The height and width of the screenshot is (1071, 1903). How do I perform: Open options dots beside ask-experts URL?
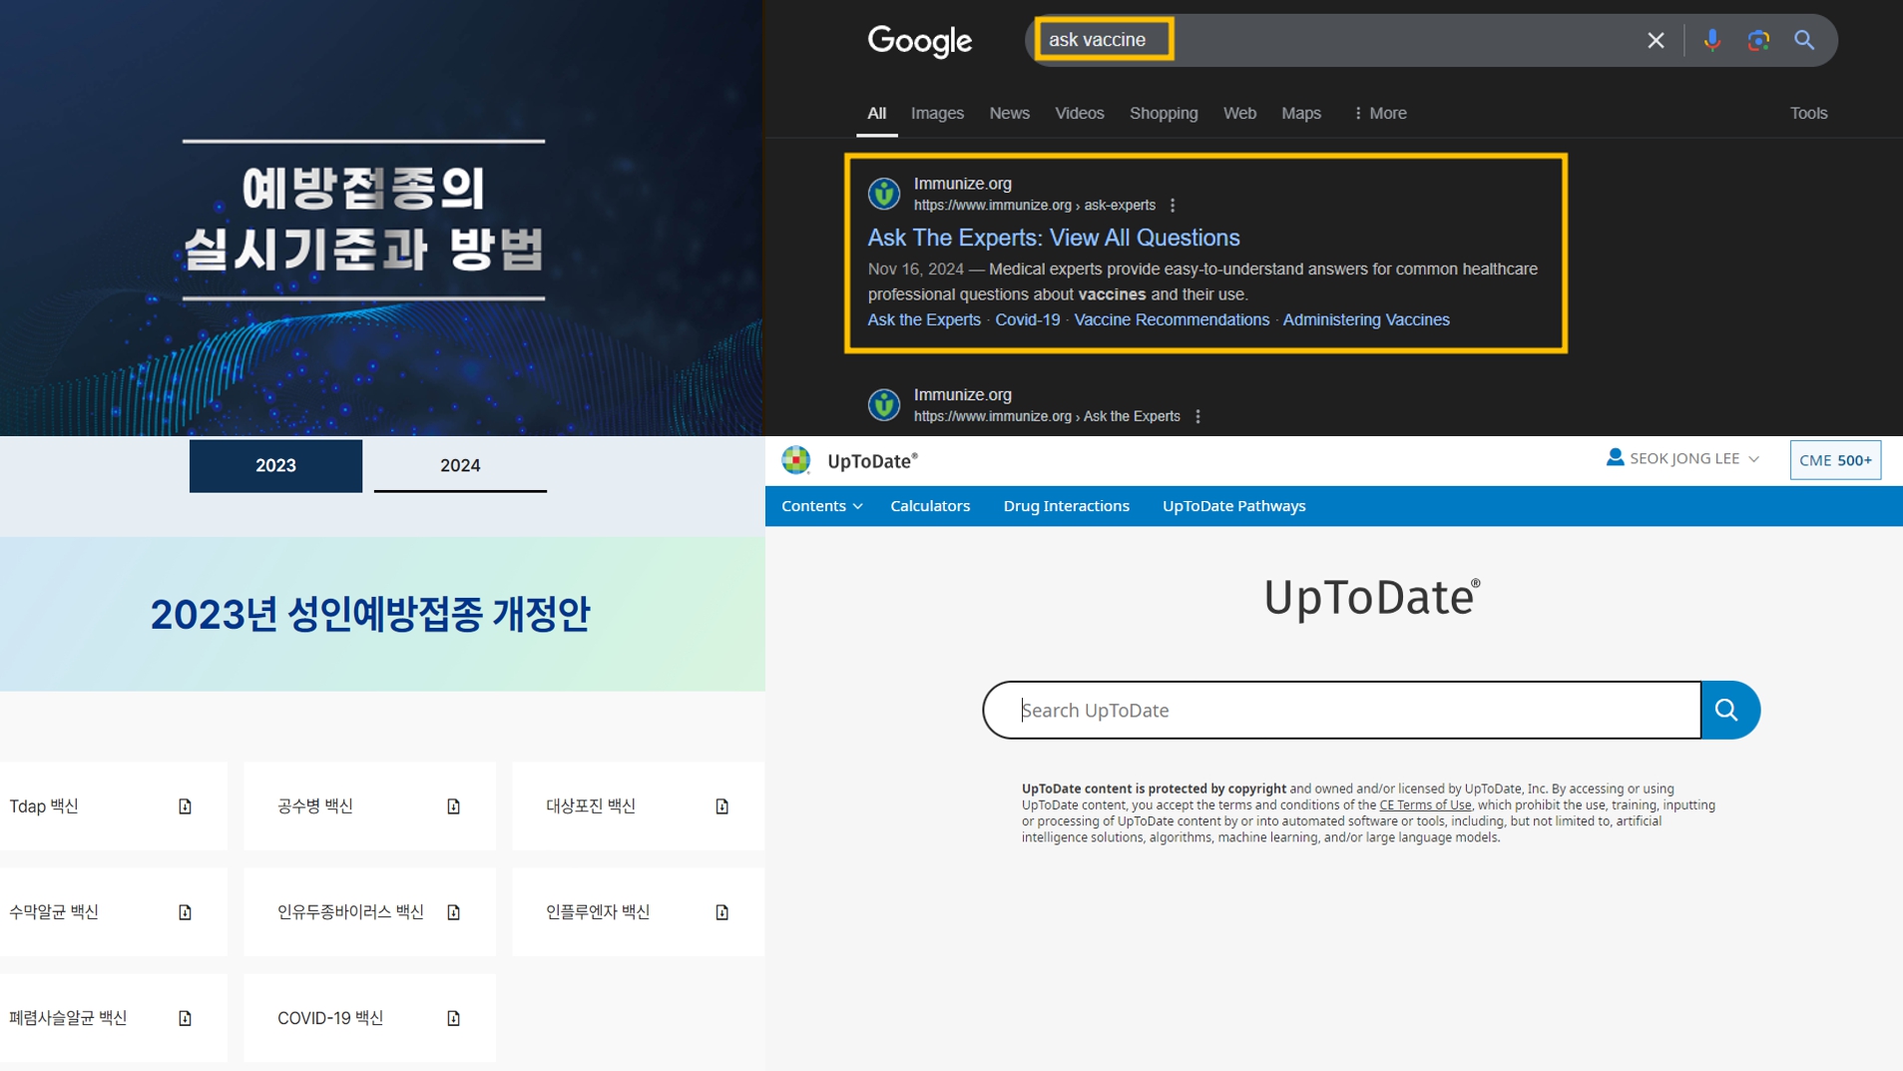(x=1173, y=206)
